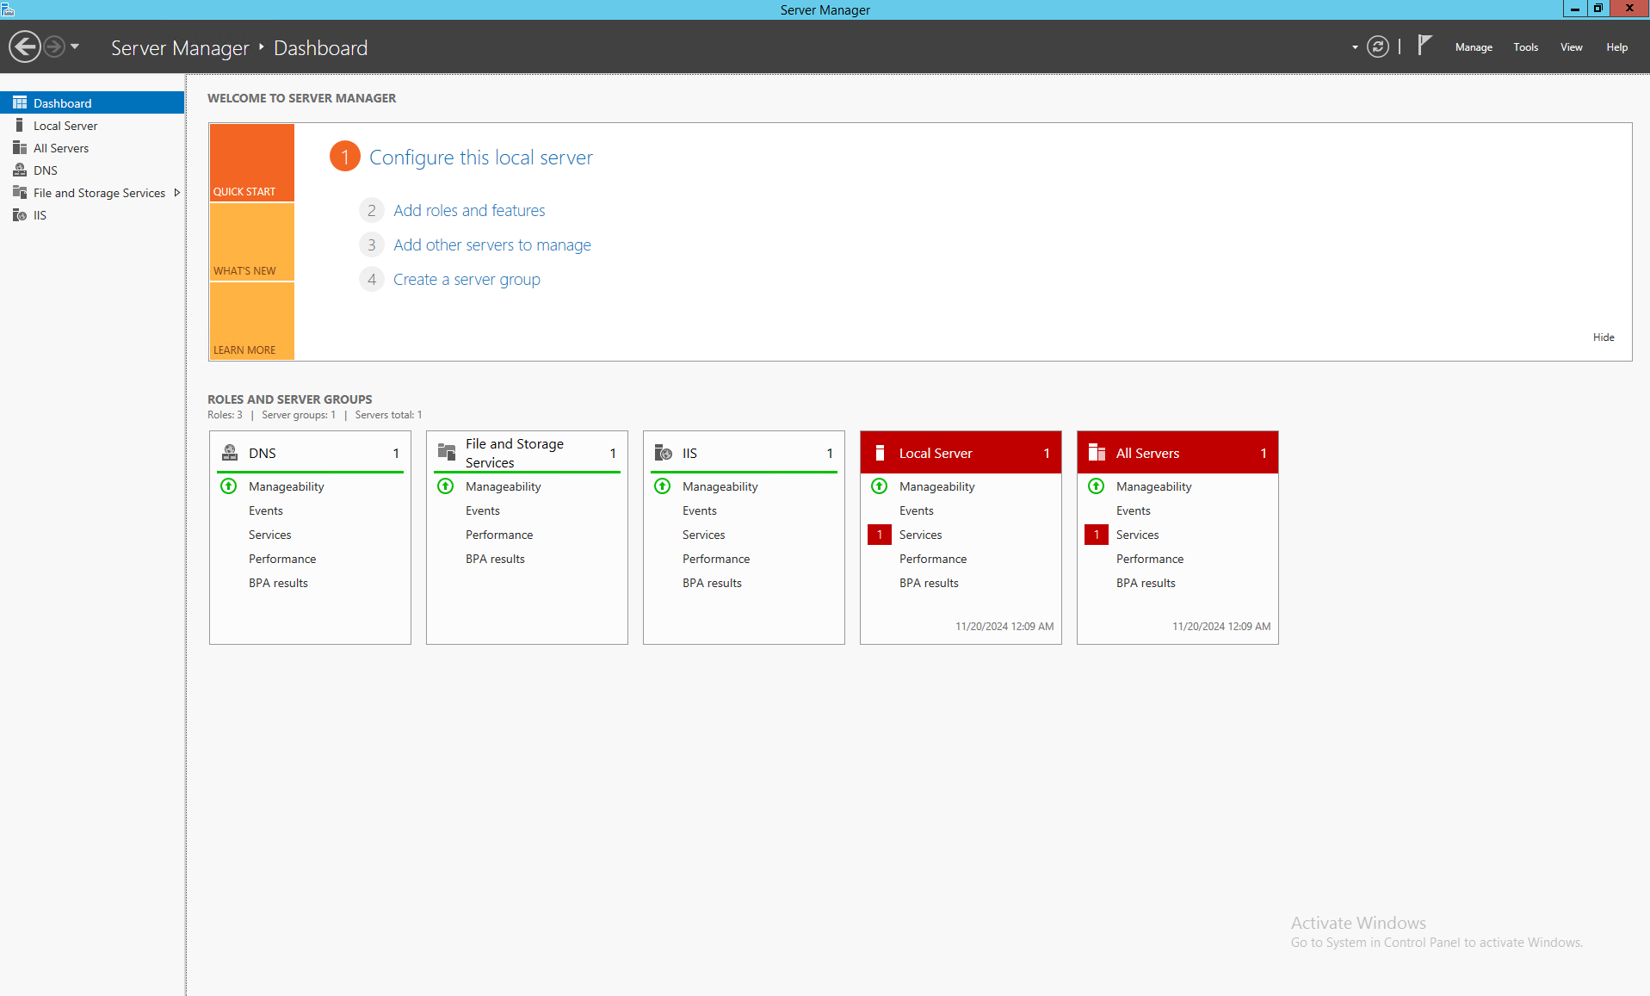Open the Tools menu
Image resolution: width=1650 pixels, height=996 pixels.
pos(1526,47)
